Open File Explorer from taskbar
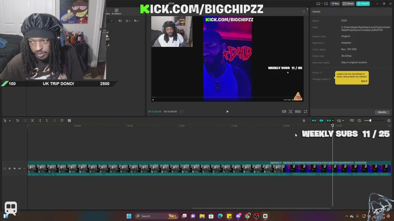Image resolution: width=394 pixels, height=221 pixels. click(202, 216)
